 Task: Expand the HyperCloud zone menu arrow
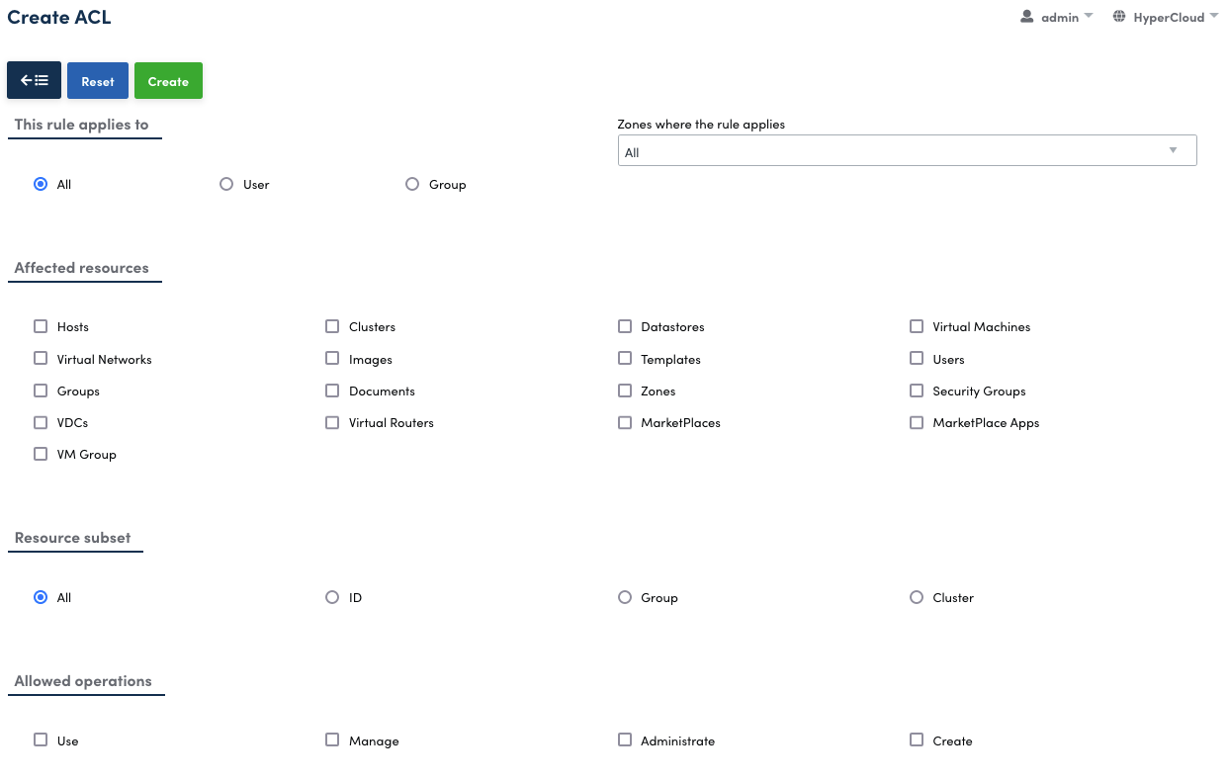point(1213,16)
